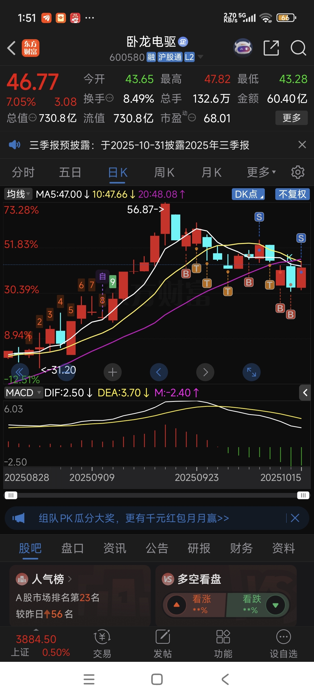Tap the L2 level badge
Image resolution: width=314 pixels, height=699 pixels.
tap(189, 57)
